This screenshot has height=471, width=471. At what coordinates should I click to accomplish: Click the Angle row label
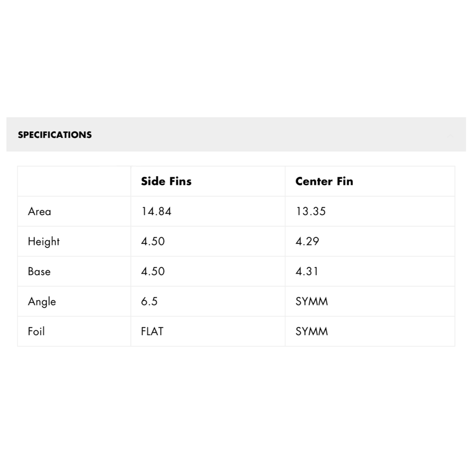point(42,302)
